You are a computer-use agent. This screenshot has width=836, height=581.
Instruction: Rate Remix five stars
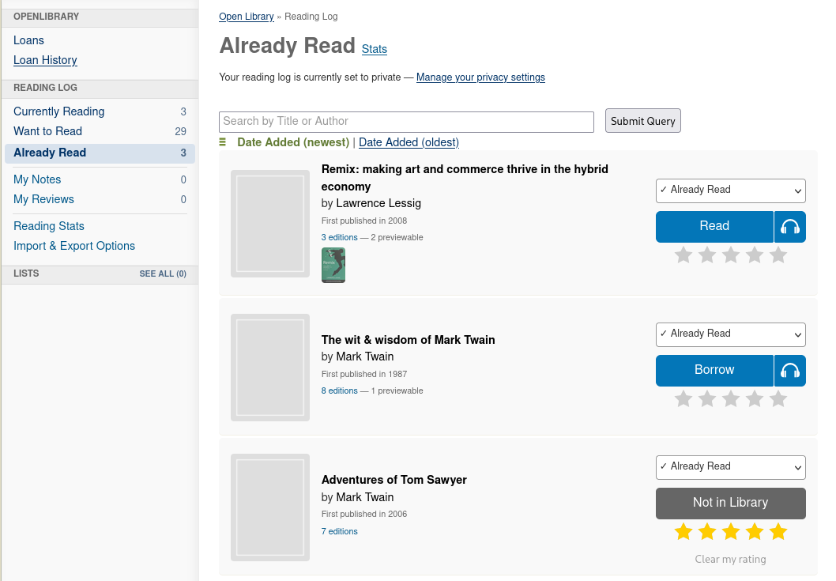click(778, 255)
